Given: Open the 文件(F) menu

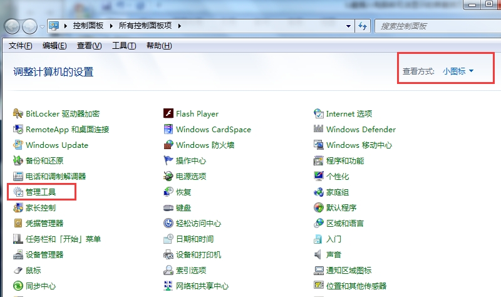Looking at the screenshot, I should 20,46.
